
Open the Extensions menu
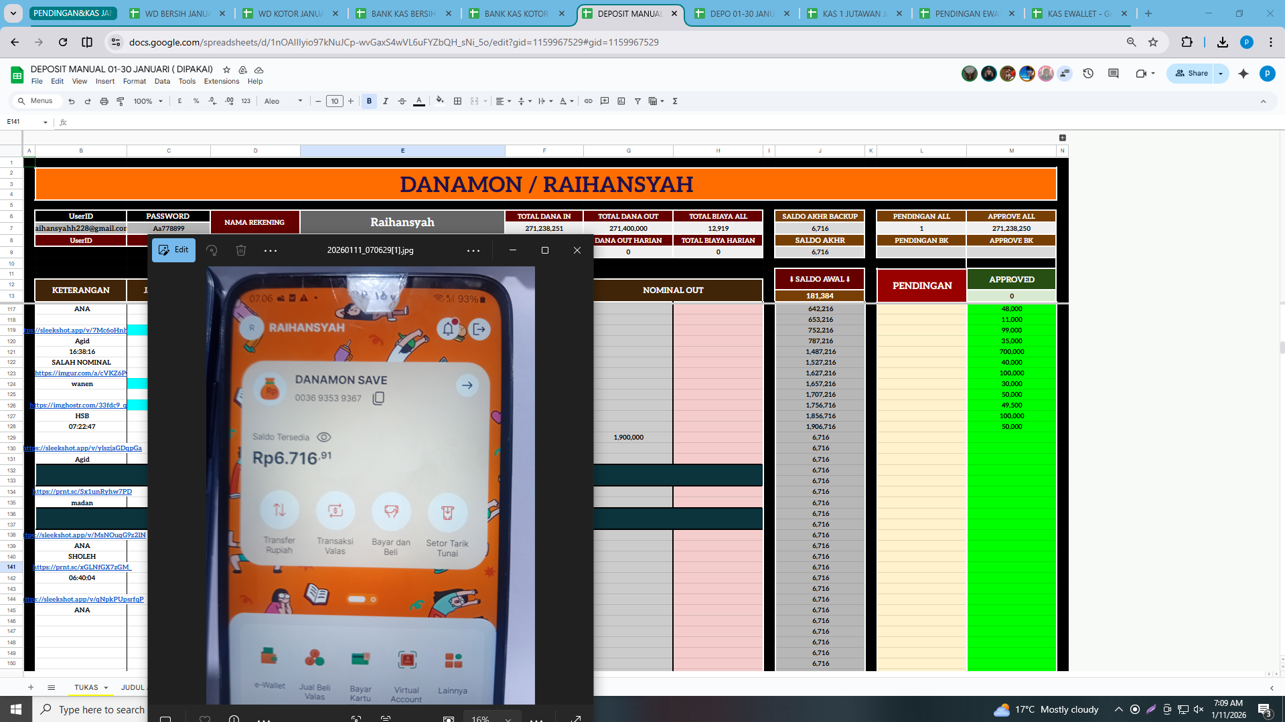click(x=222, y=82)
